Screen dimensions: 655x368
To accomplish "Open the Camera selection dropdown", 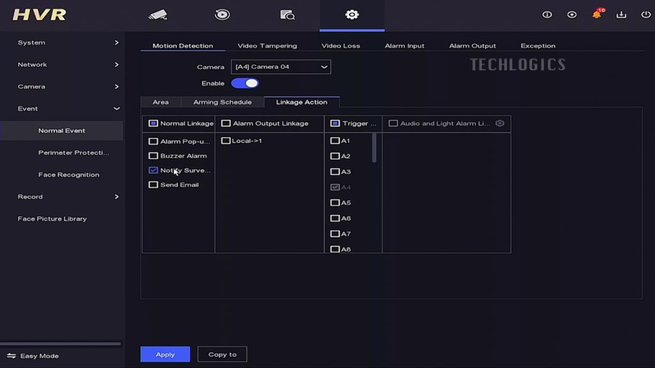I will point(281,67).
